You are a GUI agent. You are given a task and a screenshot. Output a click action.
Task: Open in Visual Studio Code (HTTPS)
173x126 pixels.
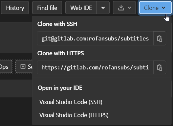tap(74, 115)
